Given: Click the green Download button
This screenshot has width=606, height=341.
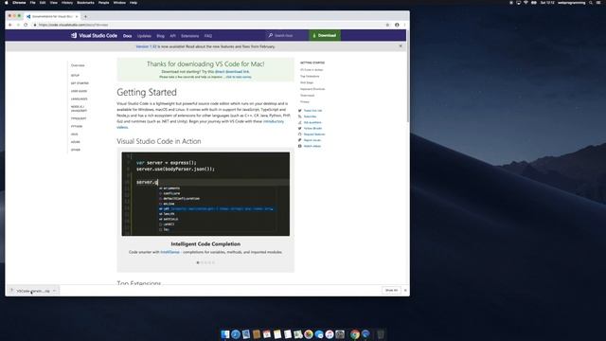Looking at the screenshot, I should 325,36.
